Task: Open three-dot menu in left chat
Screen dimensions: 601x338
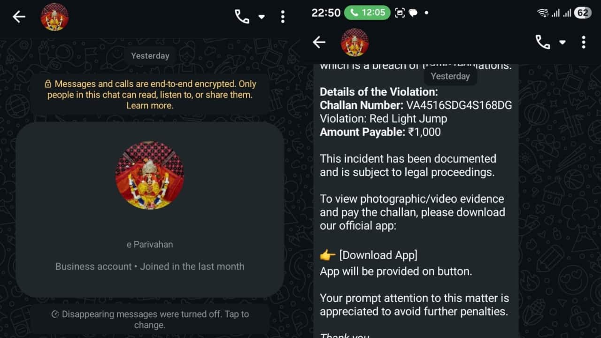Action: (283, 17)
